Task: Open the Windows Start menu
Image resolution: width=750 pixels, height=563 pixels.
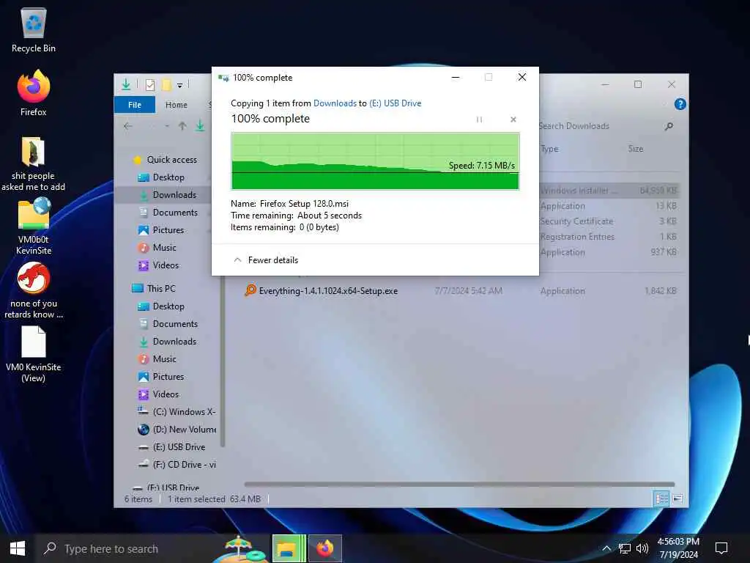Action: [x=18, y=548]
